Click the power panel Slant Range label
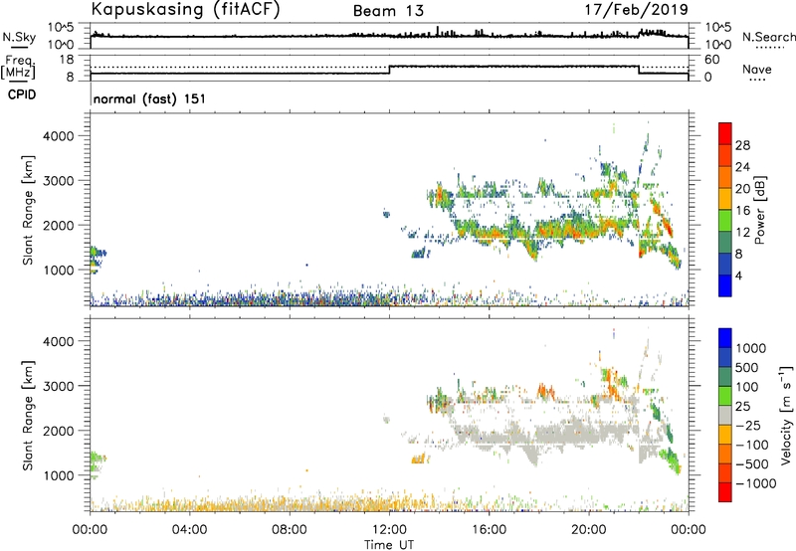This screenshot has width=796, height=551. tap(28, 210)
